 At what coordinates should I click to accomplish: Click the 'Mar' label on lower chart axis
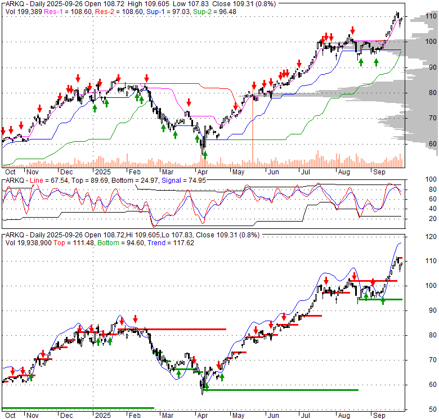(x=168, y=416)
